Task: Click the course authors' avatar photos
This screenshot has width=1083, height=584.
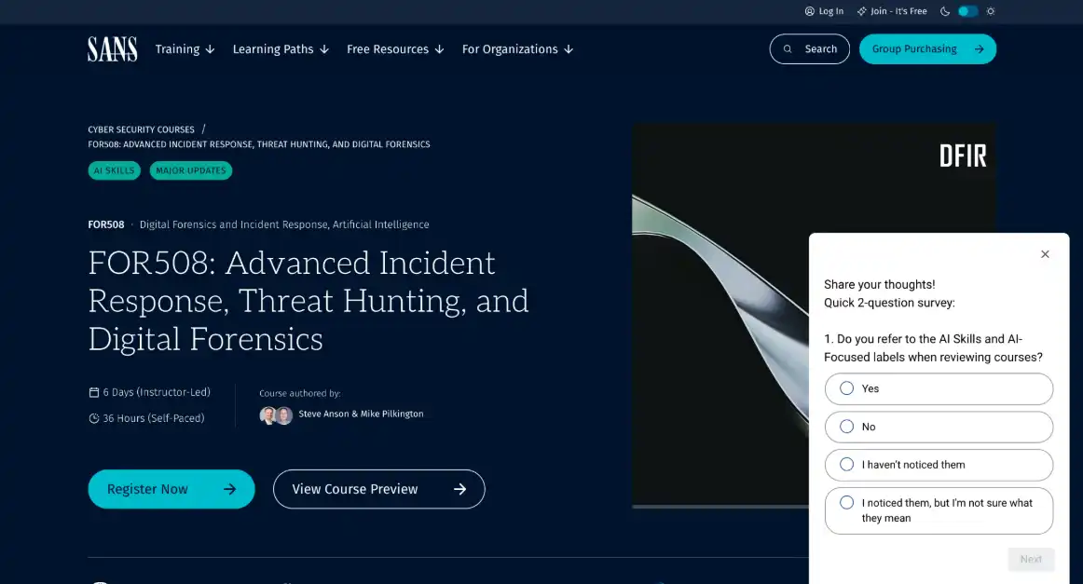Action: point(276,414)
